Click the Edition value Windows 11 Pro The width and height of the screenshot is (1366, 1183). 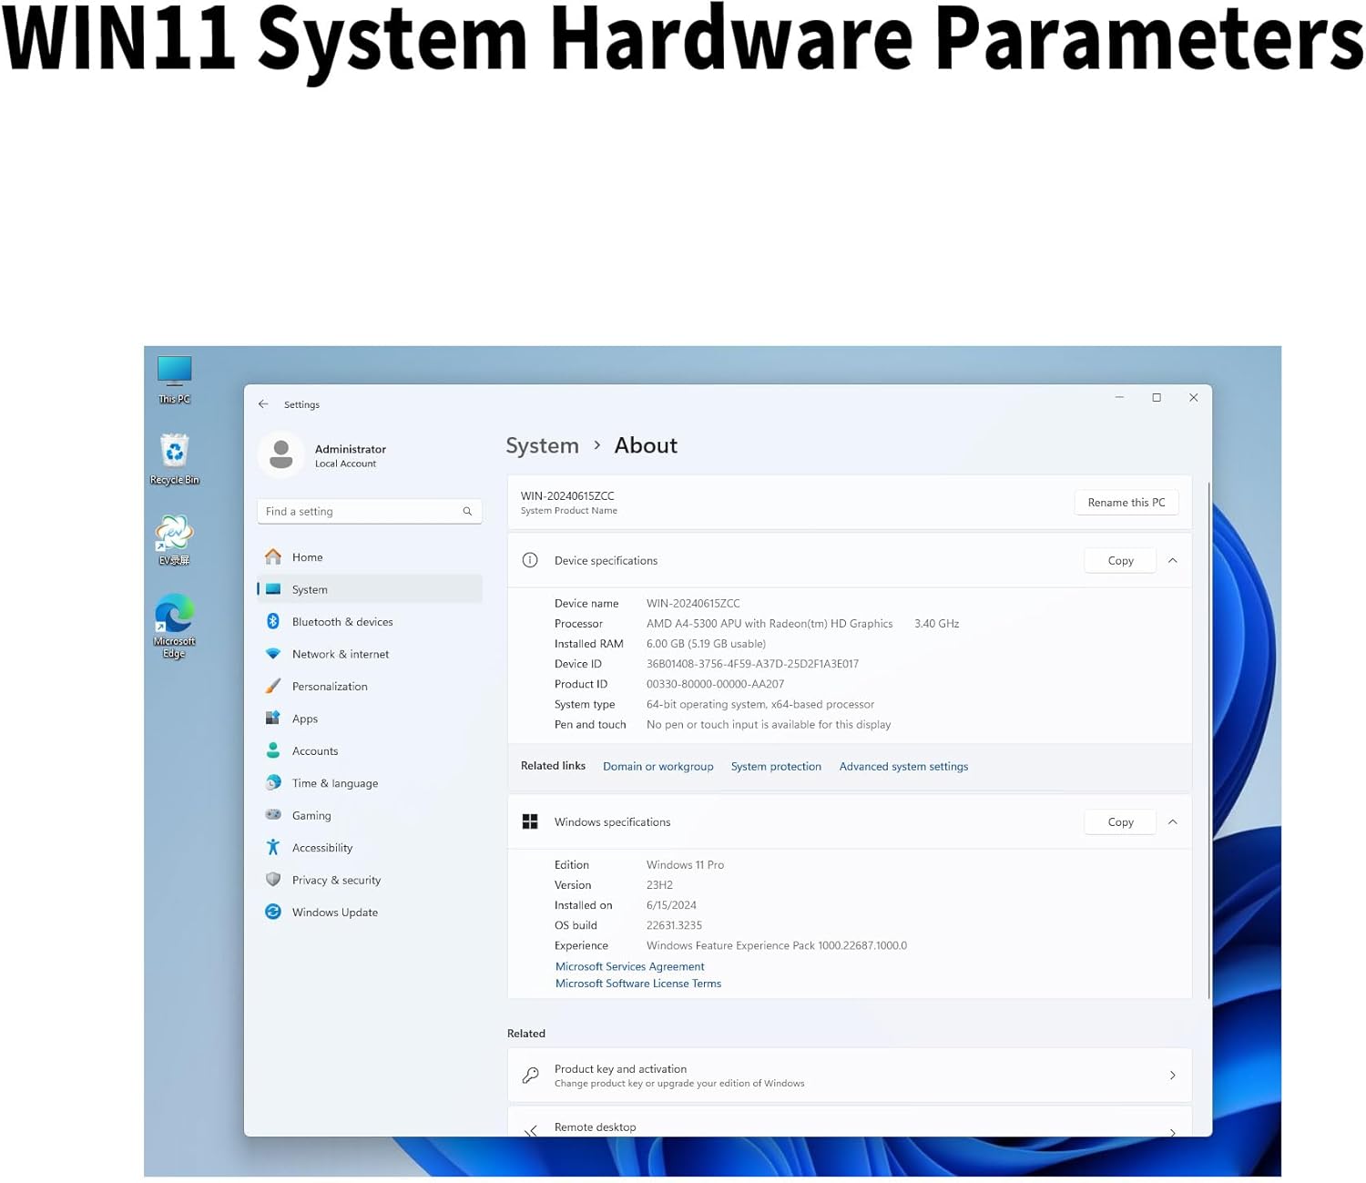point(685,865)
